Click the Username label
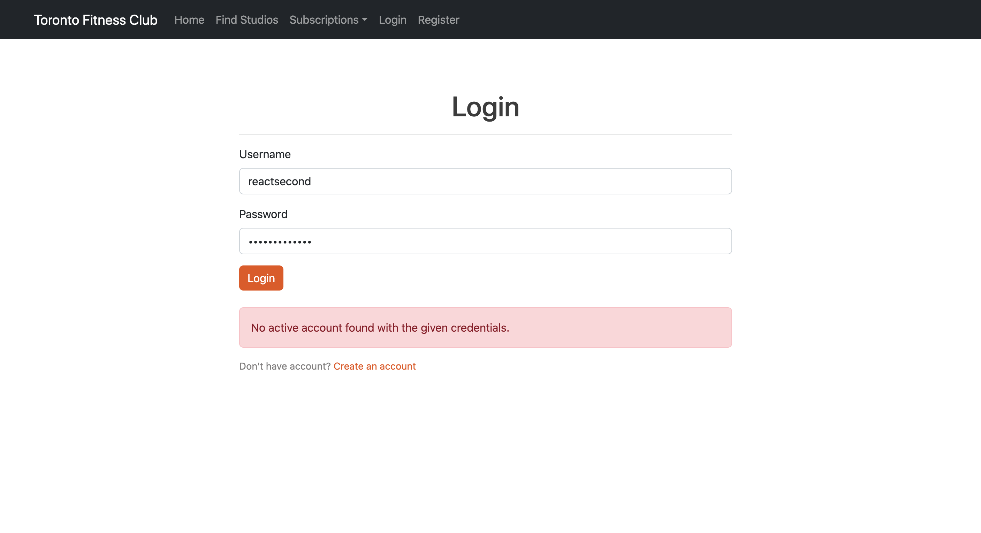This screenshot has width=981, height=533. coord(265,154)
